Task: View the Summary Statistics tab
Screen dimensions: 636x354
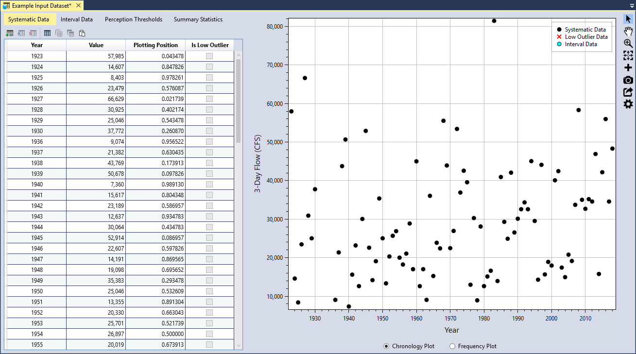Action: [198, 19]
